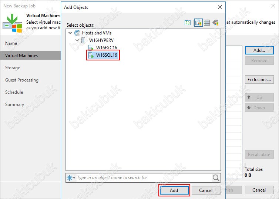Select the W16HYPERV host
The width and height of the screenshot is (279, 199).
tap(101, 40)
